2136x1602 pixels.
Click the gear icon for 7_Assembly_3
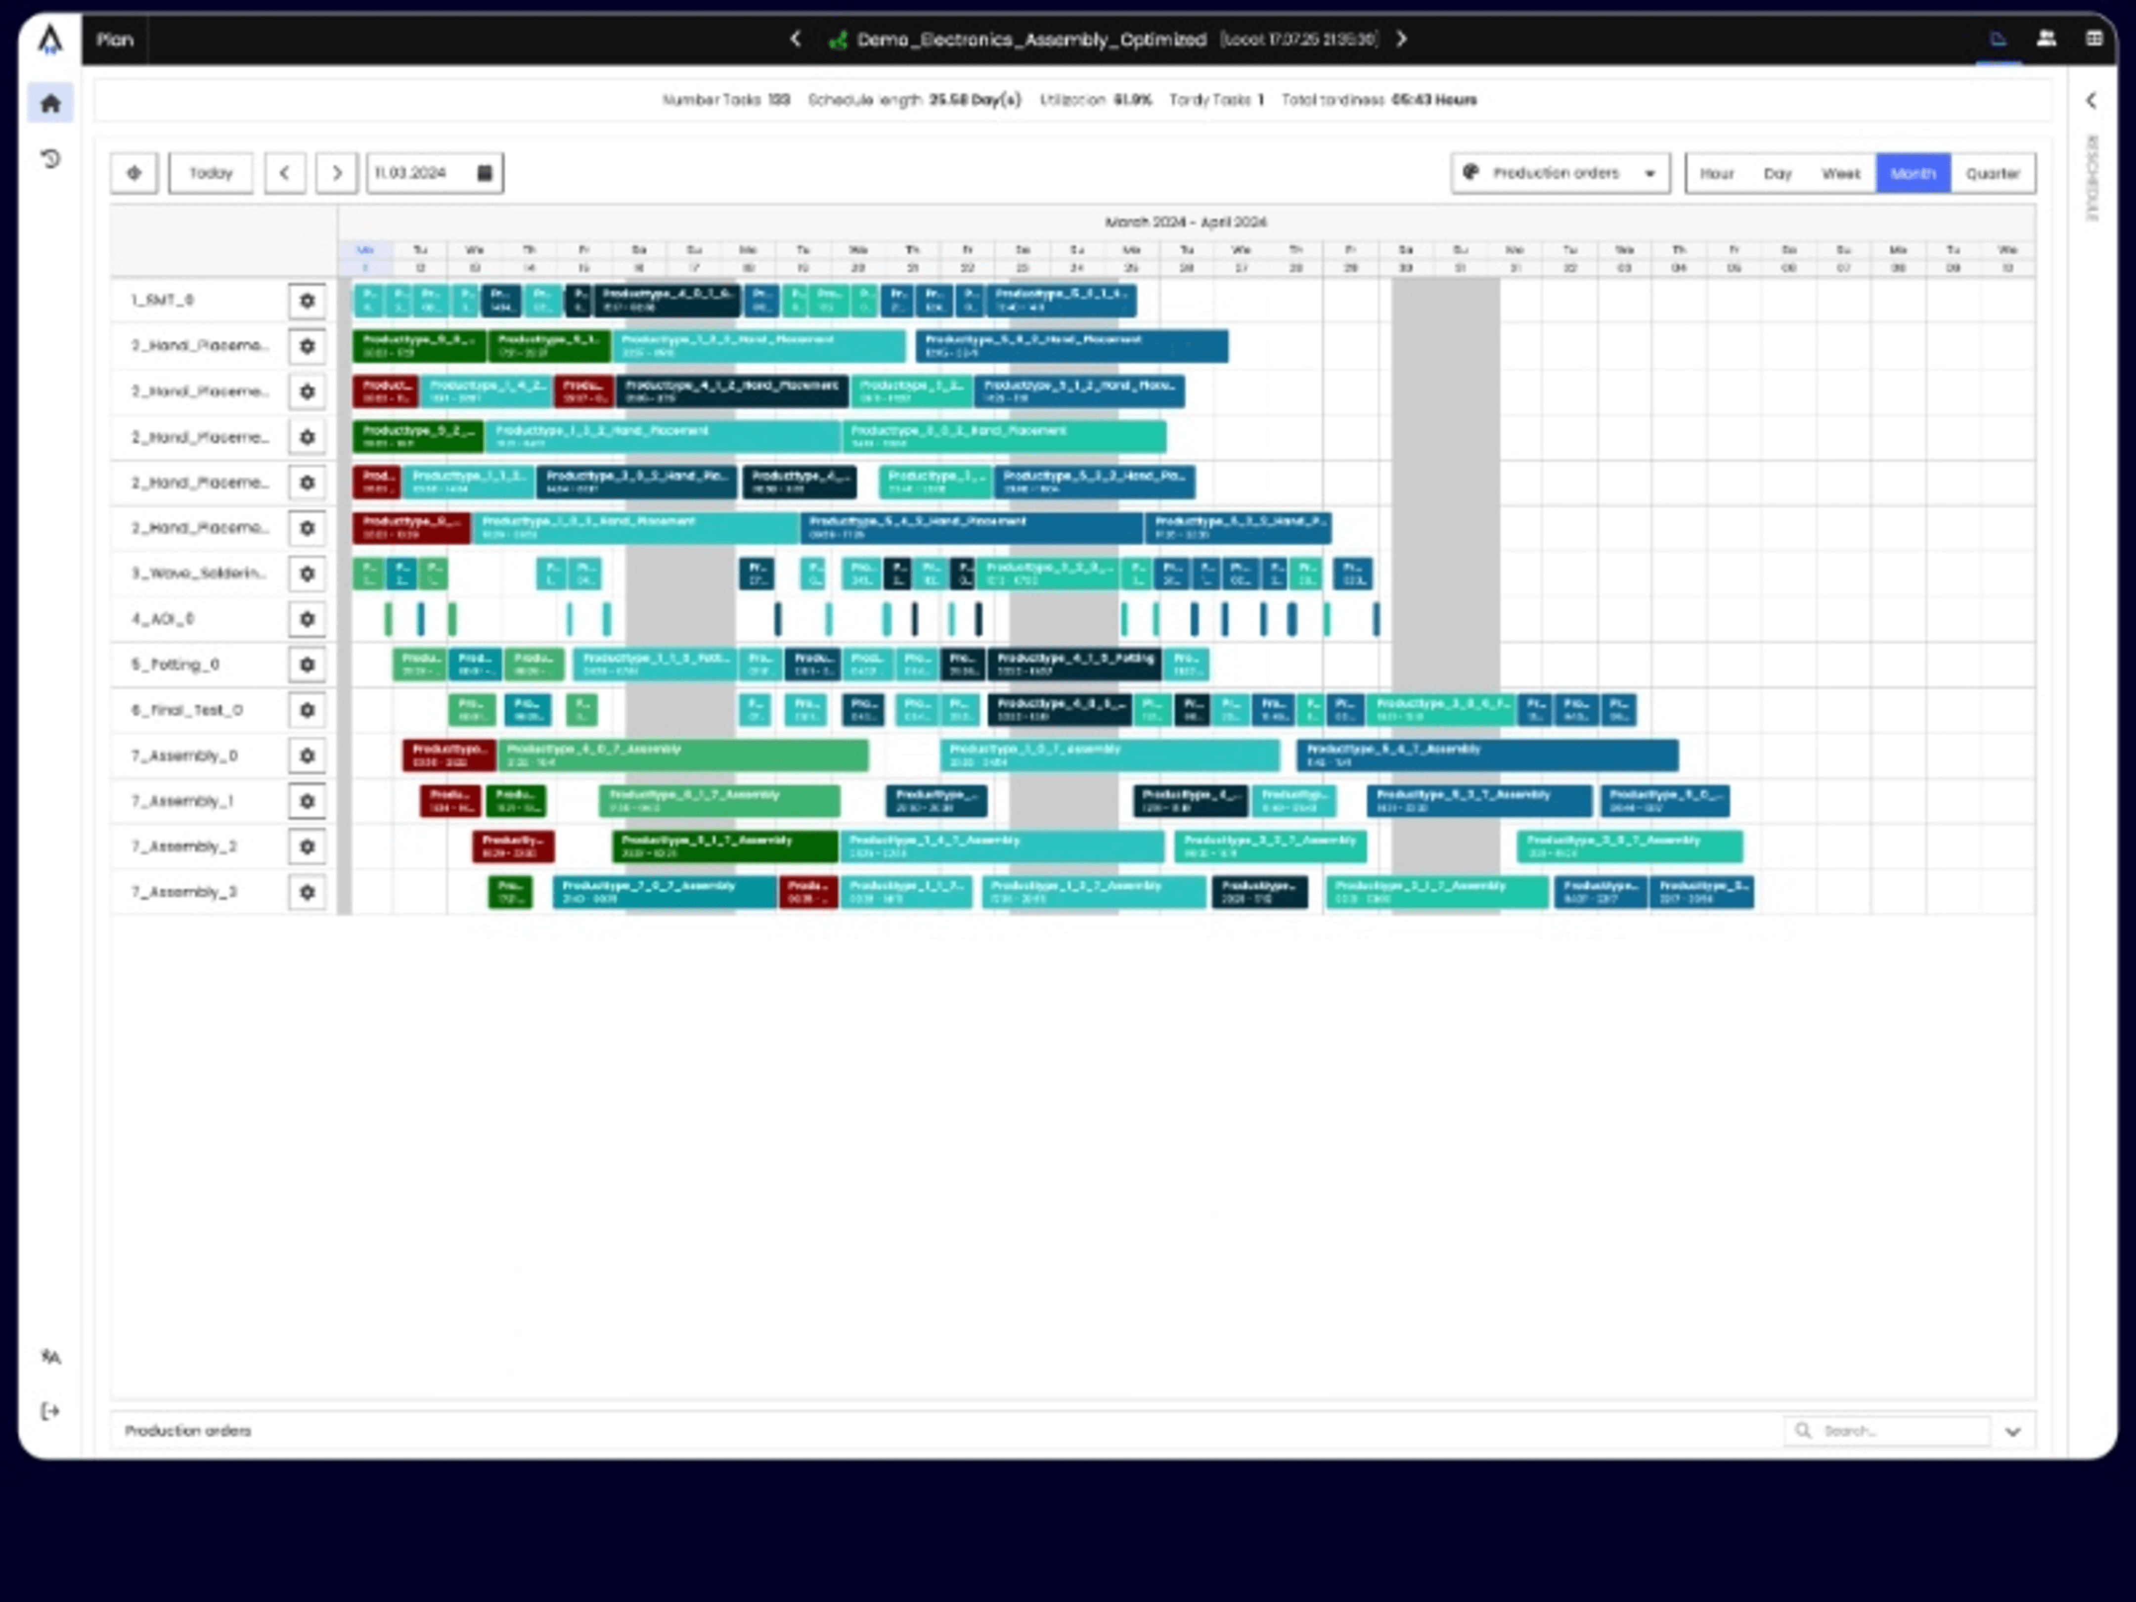[x=307, y=892]
